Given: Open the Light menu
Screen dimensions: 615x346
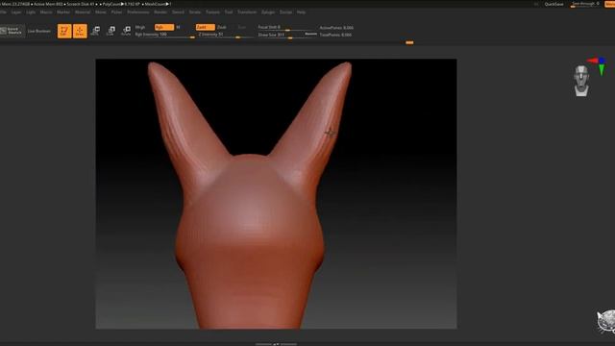Looking at the screenshot, I should pyautogui.click(x=31, y=12).
